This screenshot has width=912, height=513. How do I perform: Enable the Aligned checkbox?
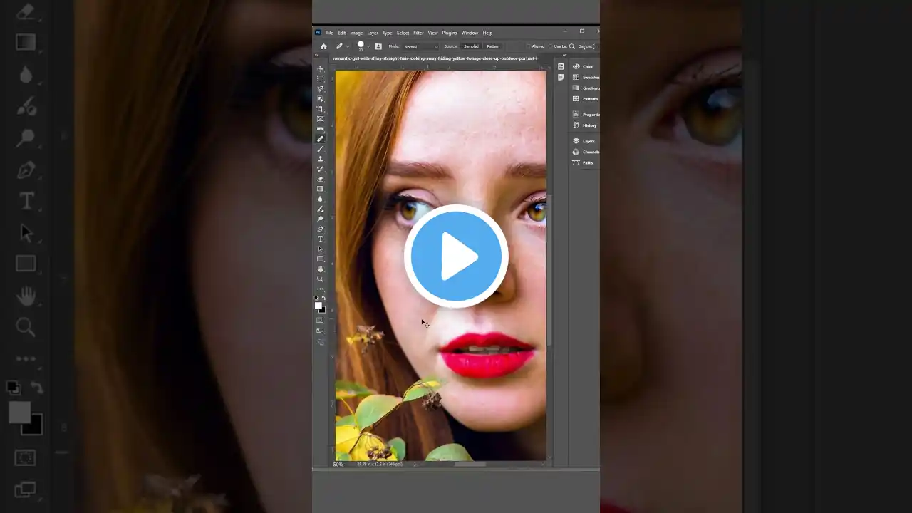(529, 46)
